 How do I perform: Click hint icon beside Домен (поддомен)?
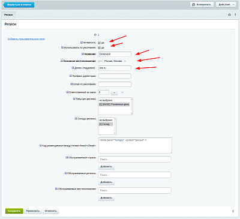73,68
